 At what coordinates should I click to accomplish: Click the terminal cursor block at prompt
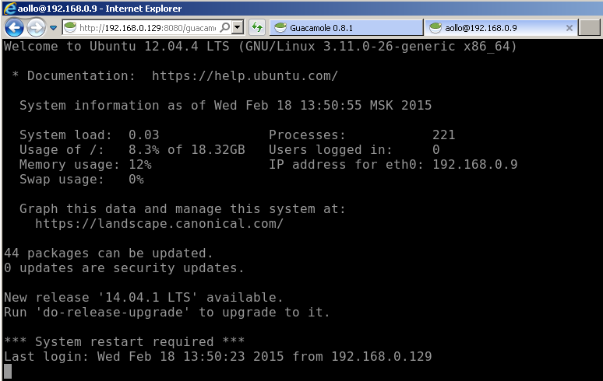[8, 371]
